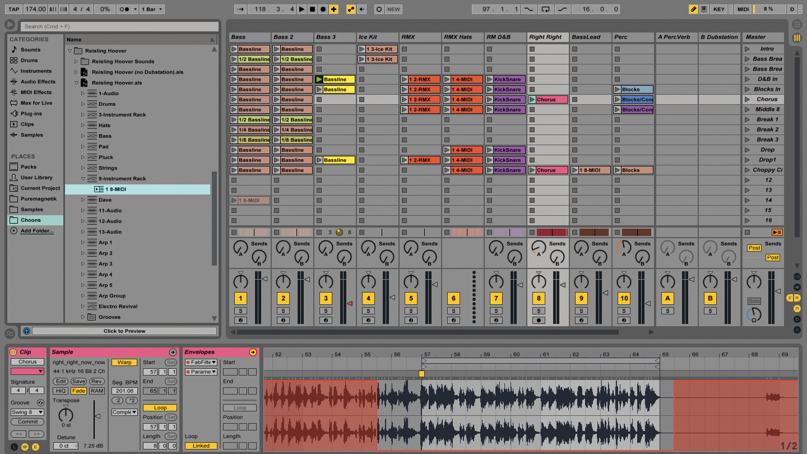Open the envelope Parameter control chooser
This screenshot has width=807, height=454.
pos(201,372)
